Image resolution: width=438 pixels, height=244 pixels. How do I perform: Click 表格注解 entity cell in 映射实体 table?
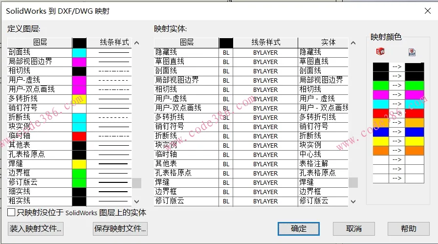click(323, 164)
